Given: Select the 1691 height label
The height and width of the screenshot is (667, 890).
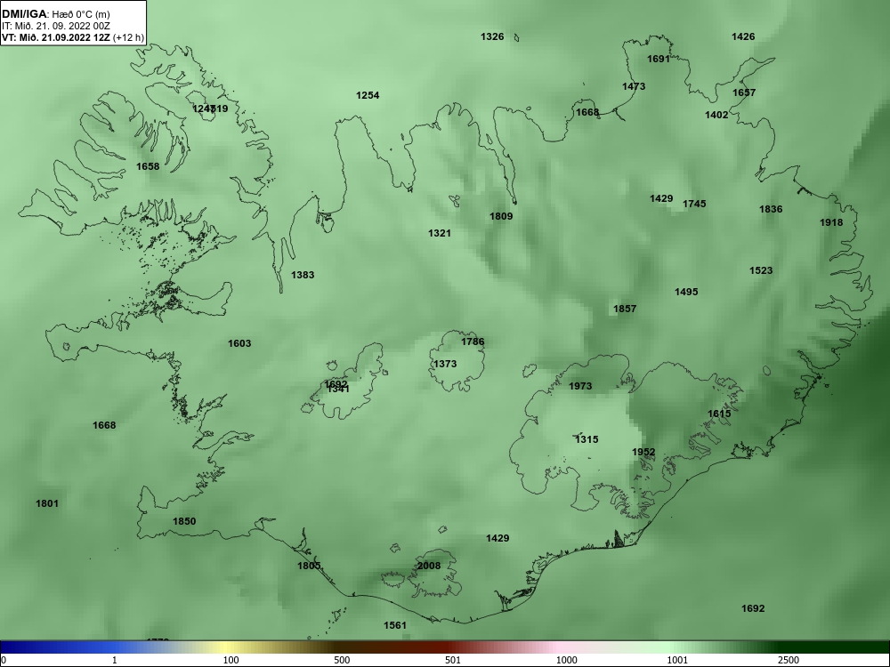Looking at the screenshot, I should 659,59.
